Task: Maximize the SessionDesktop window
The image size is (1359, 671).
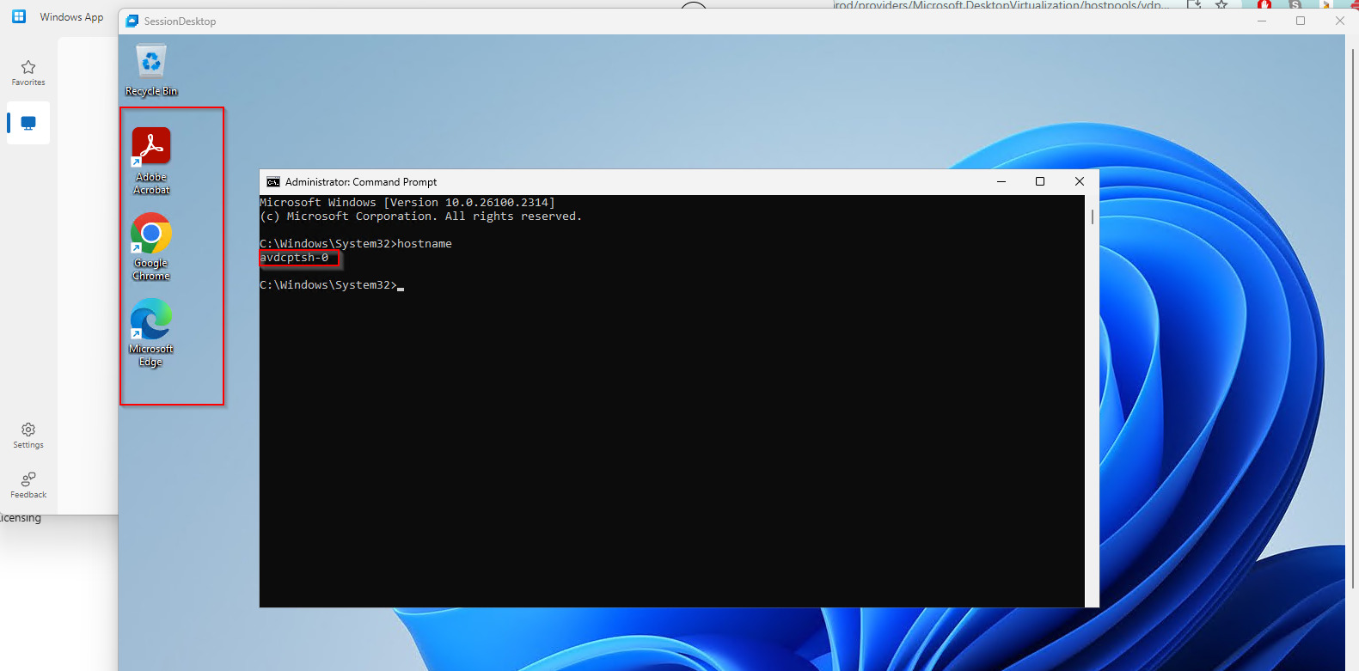Action: (1301, 21)
